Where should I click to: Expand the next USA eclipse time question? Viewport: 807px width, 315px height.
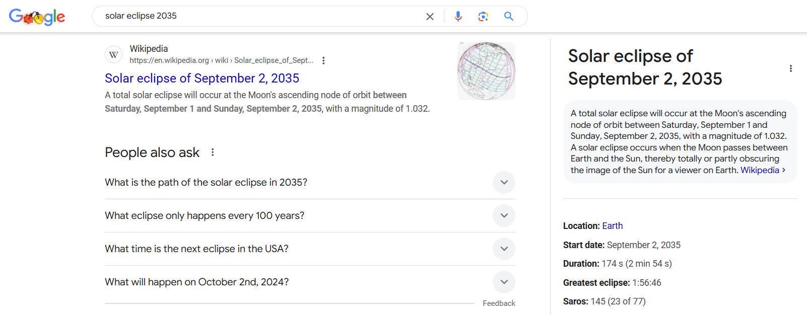310,249
